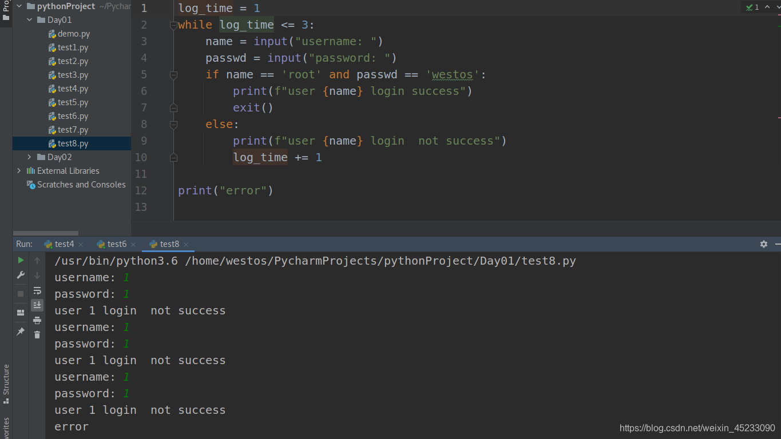Open the Project tool window tab

click(x=6, y=11)
